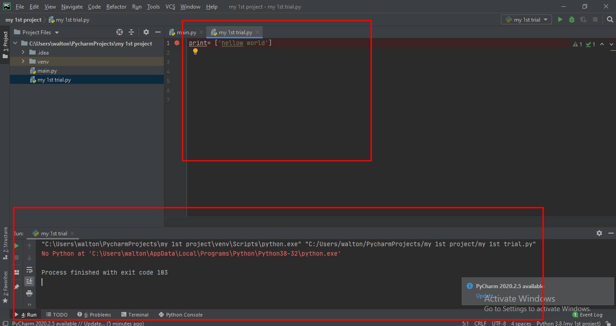616x326 pixels.
Task: Click the Update link in notification
Action: 484,296
